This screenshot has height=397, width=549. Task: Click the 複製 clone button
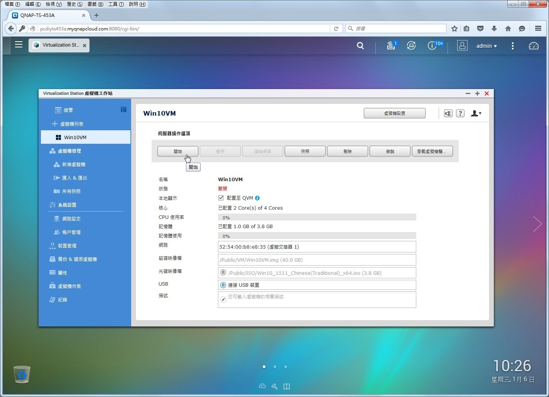point(390,151)
